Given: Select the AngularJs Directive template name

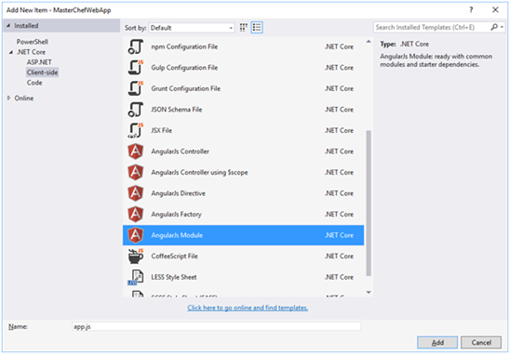Looking at the screenshot, I should pos(178,193).
